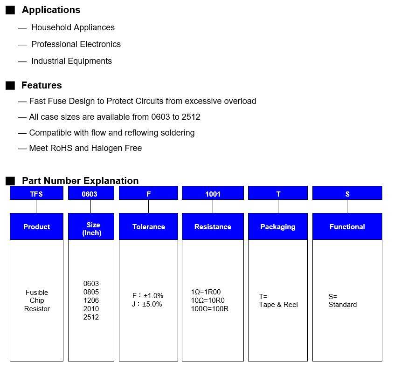This screenshot has width=394, height=368.
Task: Select the Household Appliances list item
Action: coord(73,27)
